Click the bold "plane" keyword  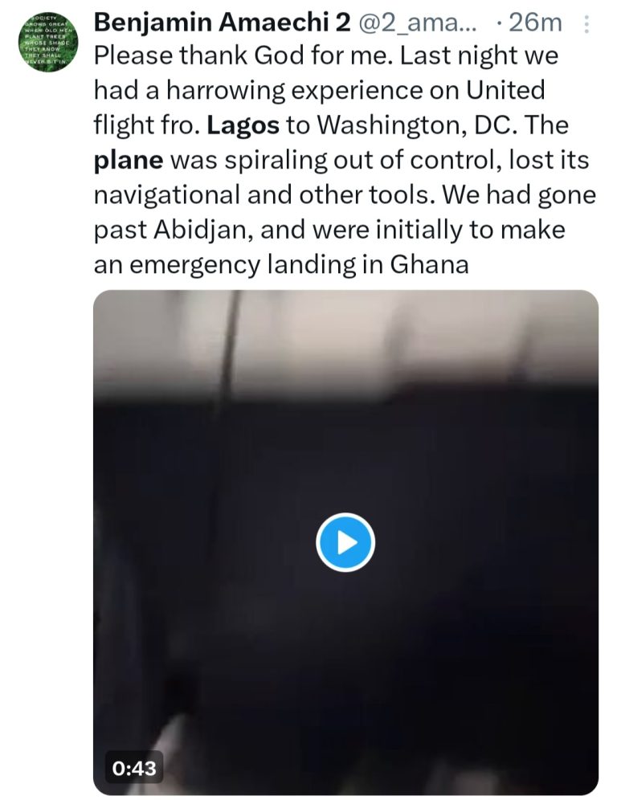coord(129,159)
